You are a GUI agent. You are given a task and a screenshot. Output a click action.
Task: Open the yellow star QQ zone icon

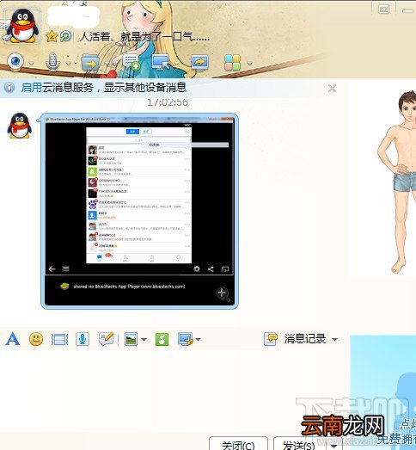coord(52,36)
